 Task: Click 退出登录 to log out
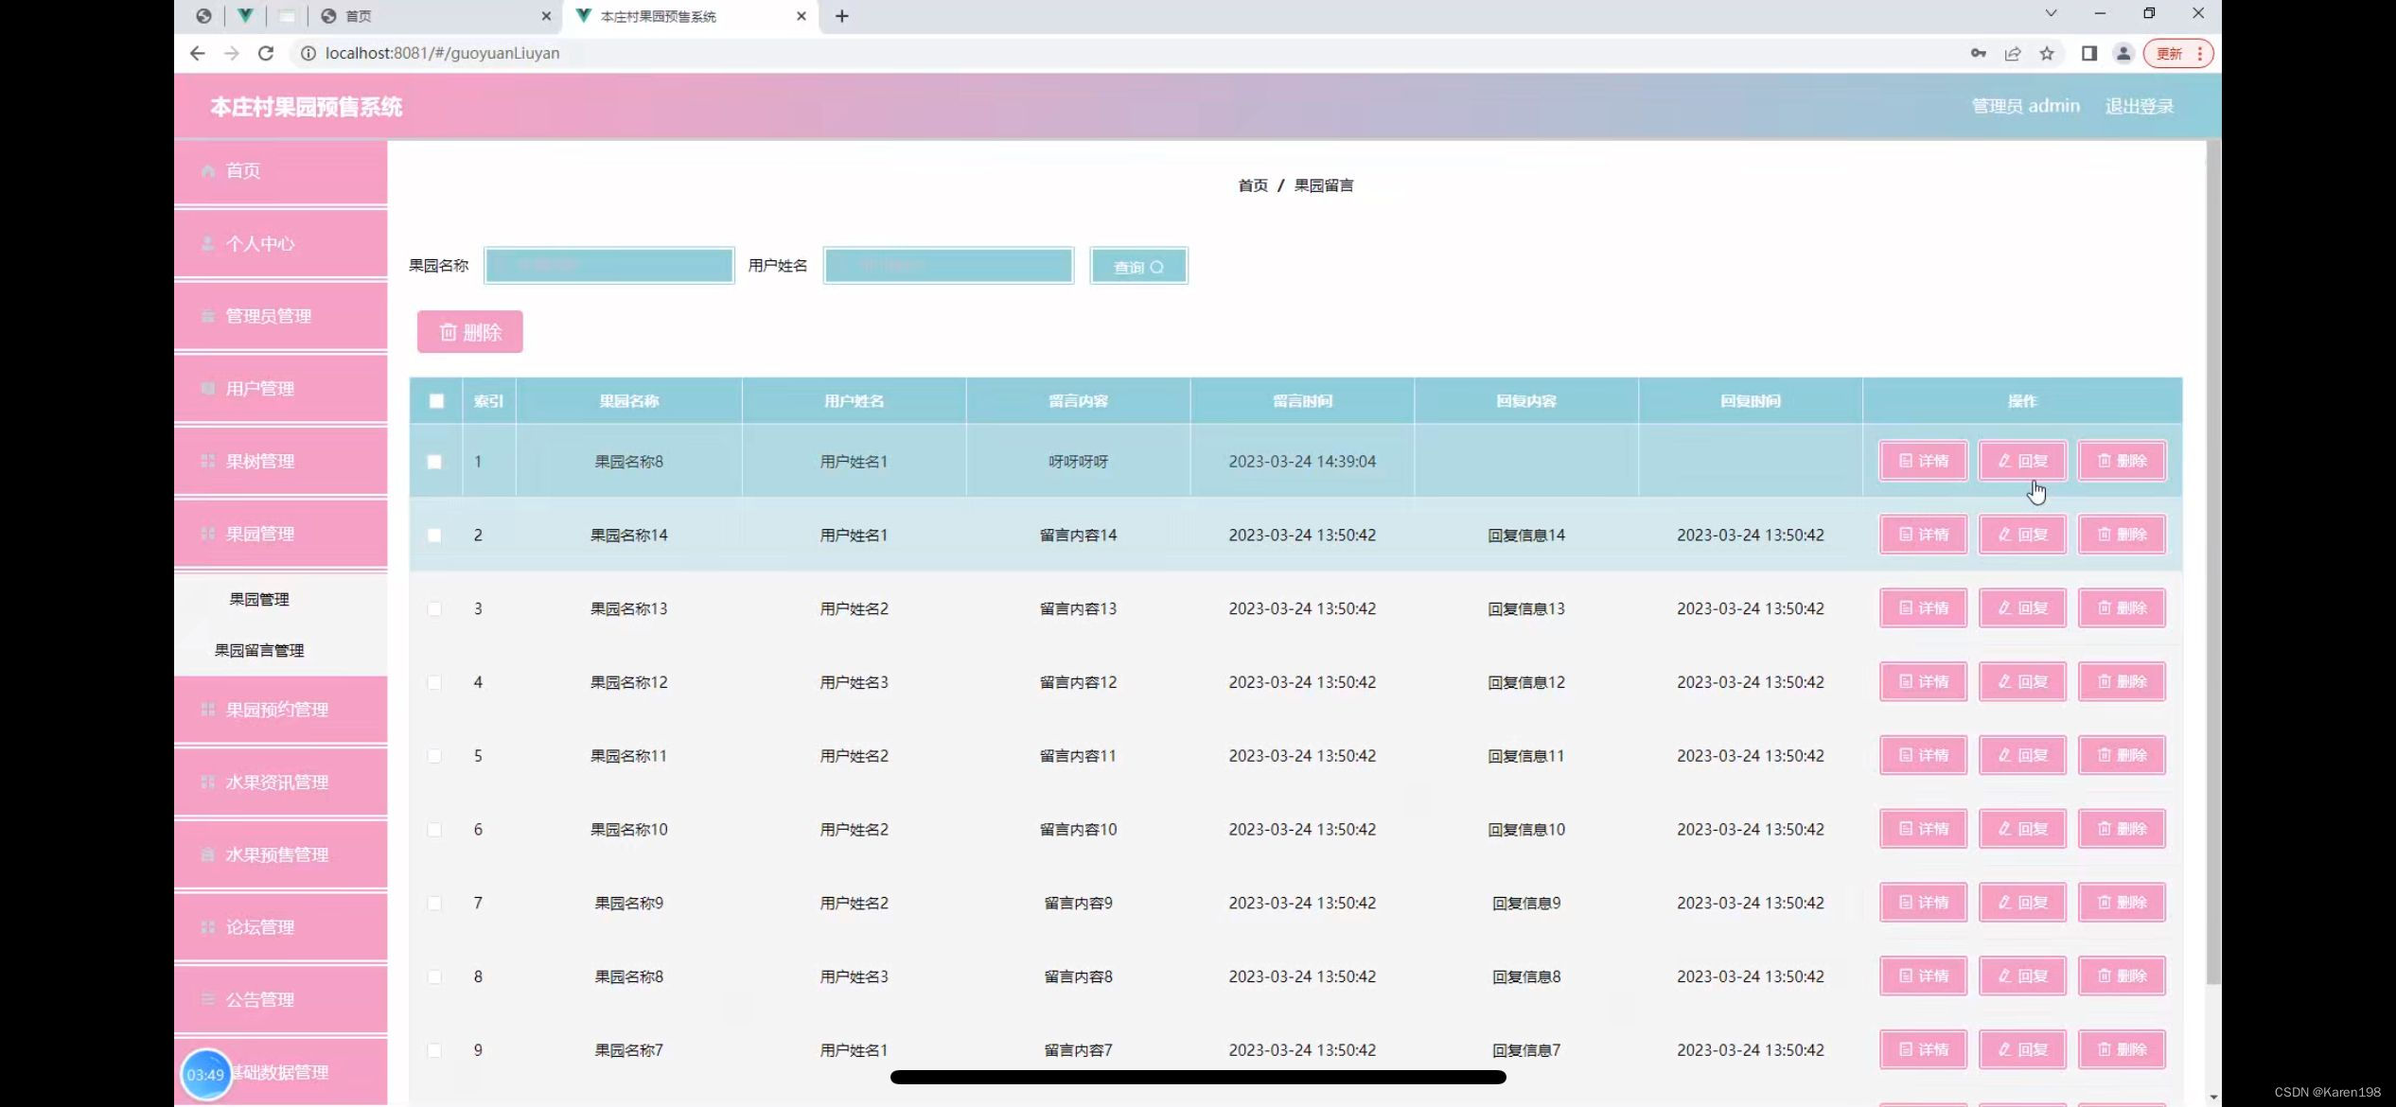(x=2139, y=107)
